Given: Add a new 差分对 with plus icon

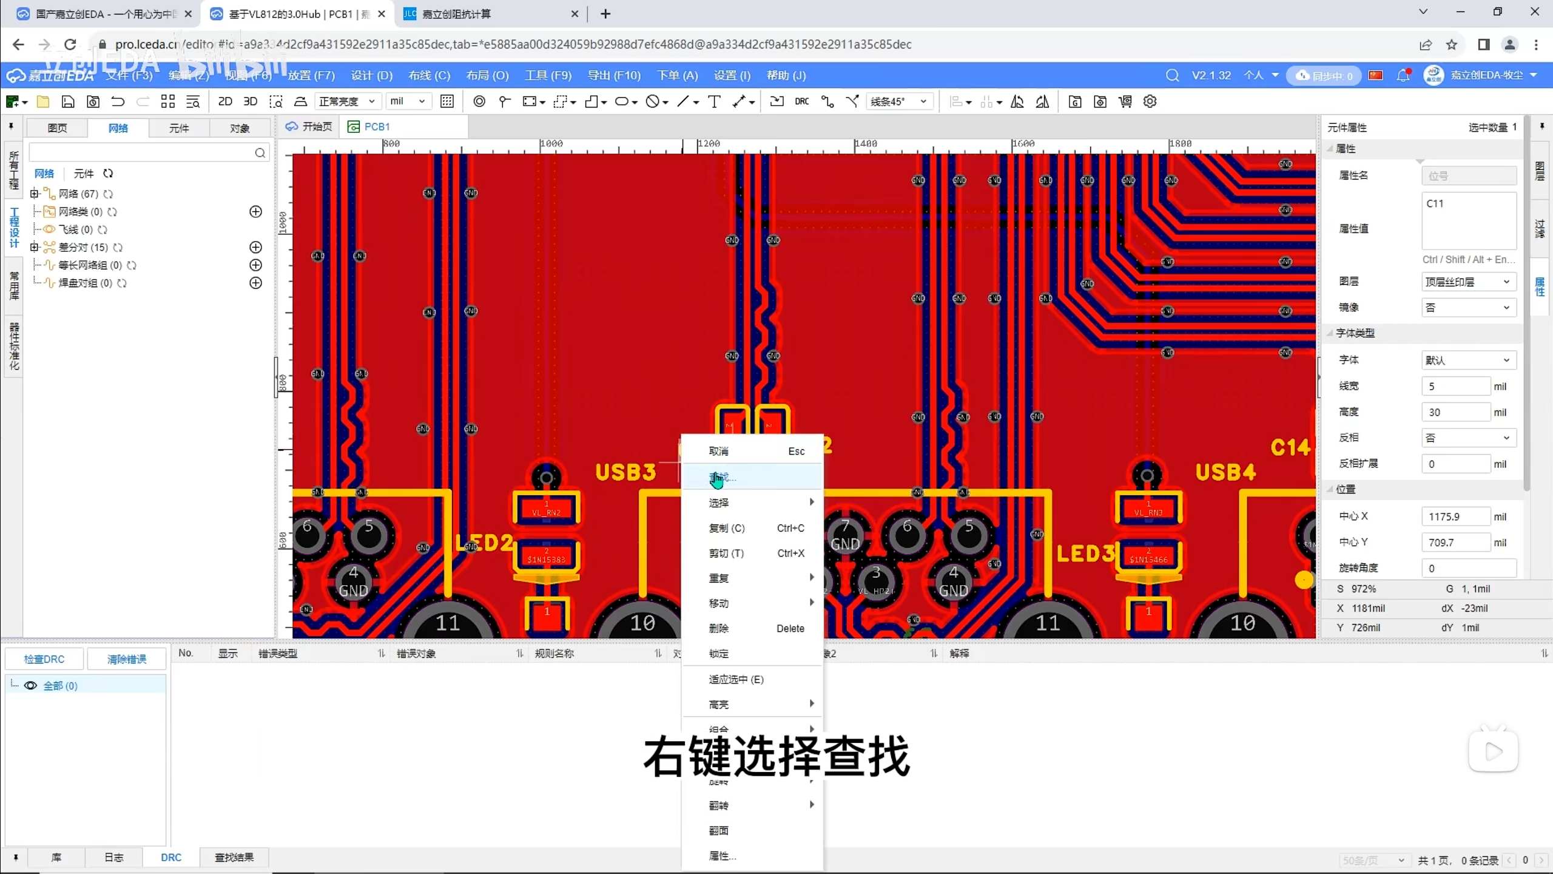Looking at the screenshot, I should coord(255,247).
